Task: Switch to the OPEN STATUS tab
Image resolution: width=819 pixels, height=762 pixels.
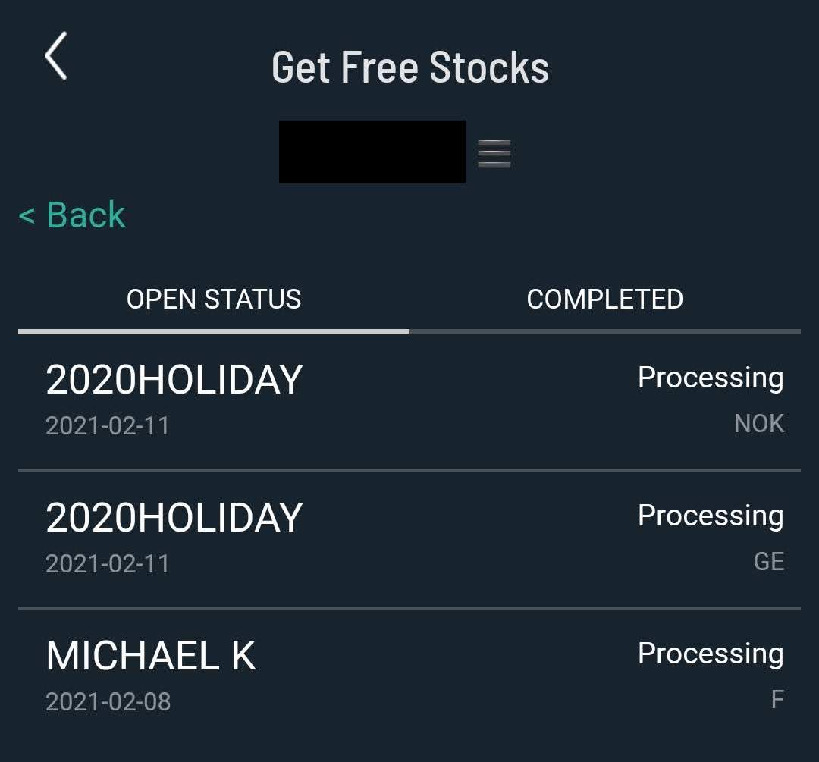Action: click(214, 299)
